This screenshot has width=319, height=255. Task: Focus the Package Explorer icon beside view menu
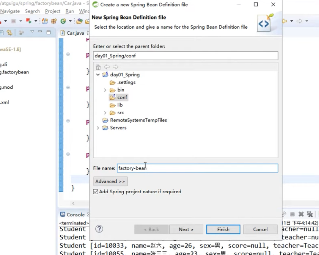[x=21, y=32]
